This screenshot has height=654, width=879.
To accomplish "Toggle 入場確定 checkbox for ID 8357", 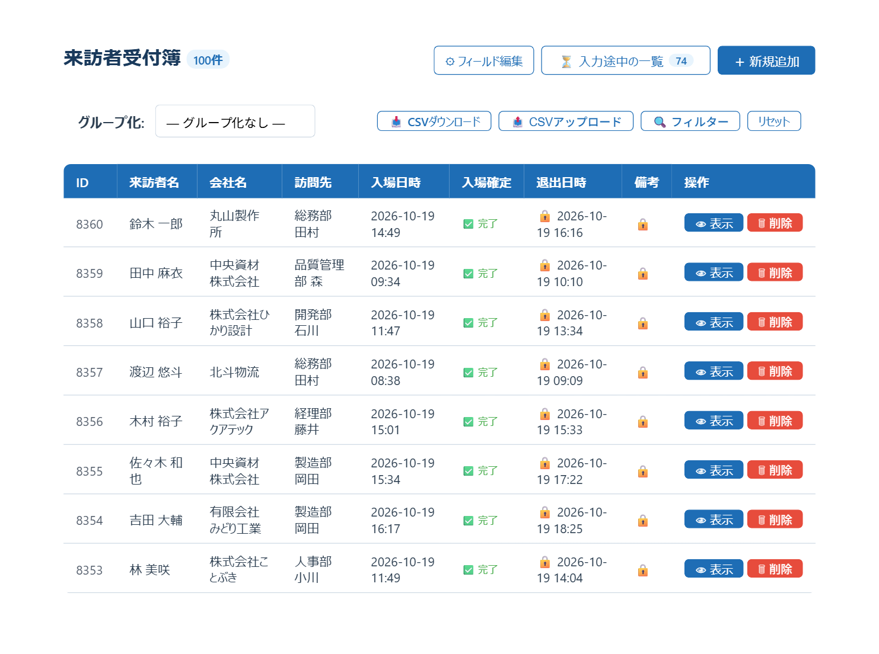I will 469,373.
